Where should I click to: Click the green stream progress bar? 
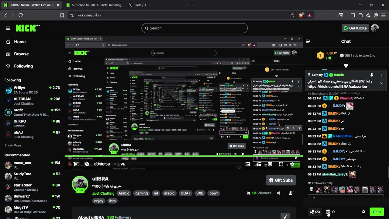[x=184, y=156]
